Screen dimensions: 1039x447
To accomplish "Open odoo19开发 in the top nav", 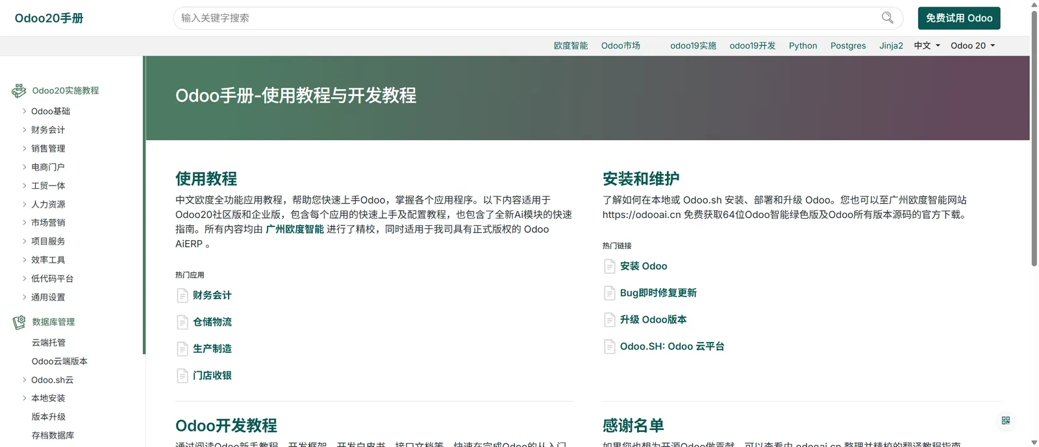I will pyautogui.click(x=753, y=45).
